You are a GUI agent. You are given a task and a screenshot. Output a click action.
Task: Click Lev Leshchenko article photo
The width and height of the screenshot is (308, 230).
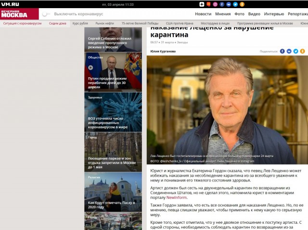point(227,109)
